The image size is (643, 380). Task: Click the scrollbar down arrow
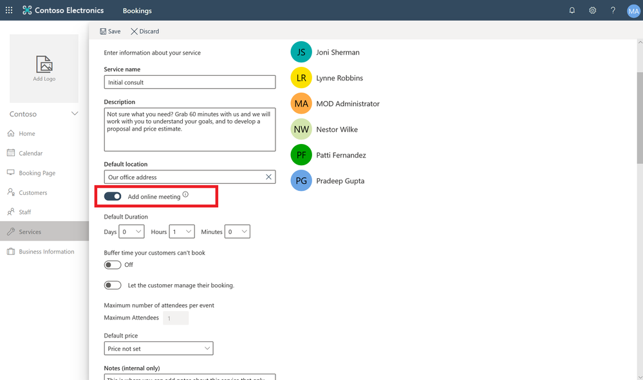pyautogui.click(x=640, y=377)
